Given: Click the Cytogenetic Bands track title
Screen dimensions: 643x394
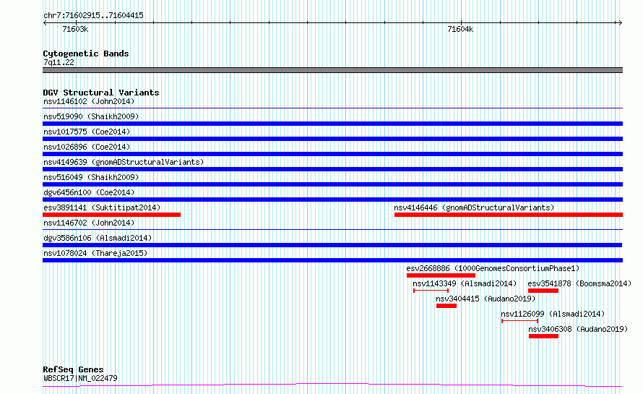Looking at the screenshot, I should [x=86, y=53].
